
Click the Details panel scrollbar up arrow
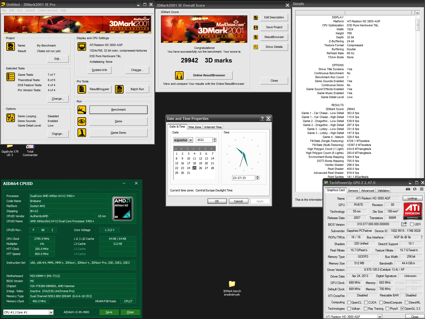[x=417, y=13]
